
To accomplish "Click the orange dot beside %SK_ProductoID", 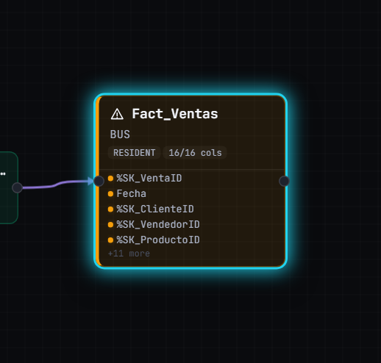I will [x=110, y=240].
